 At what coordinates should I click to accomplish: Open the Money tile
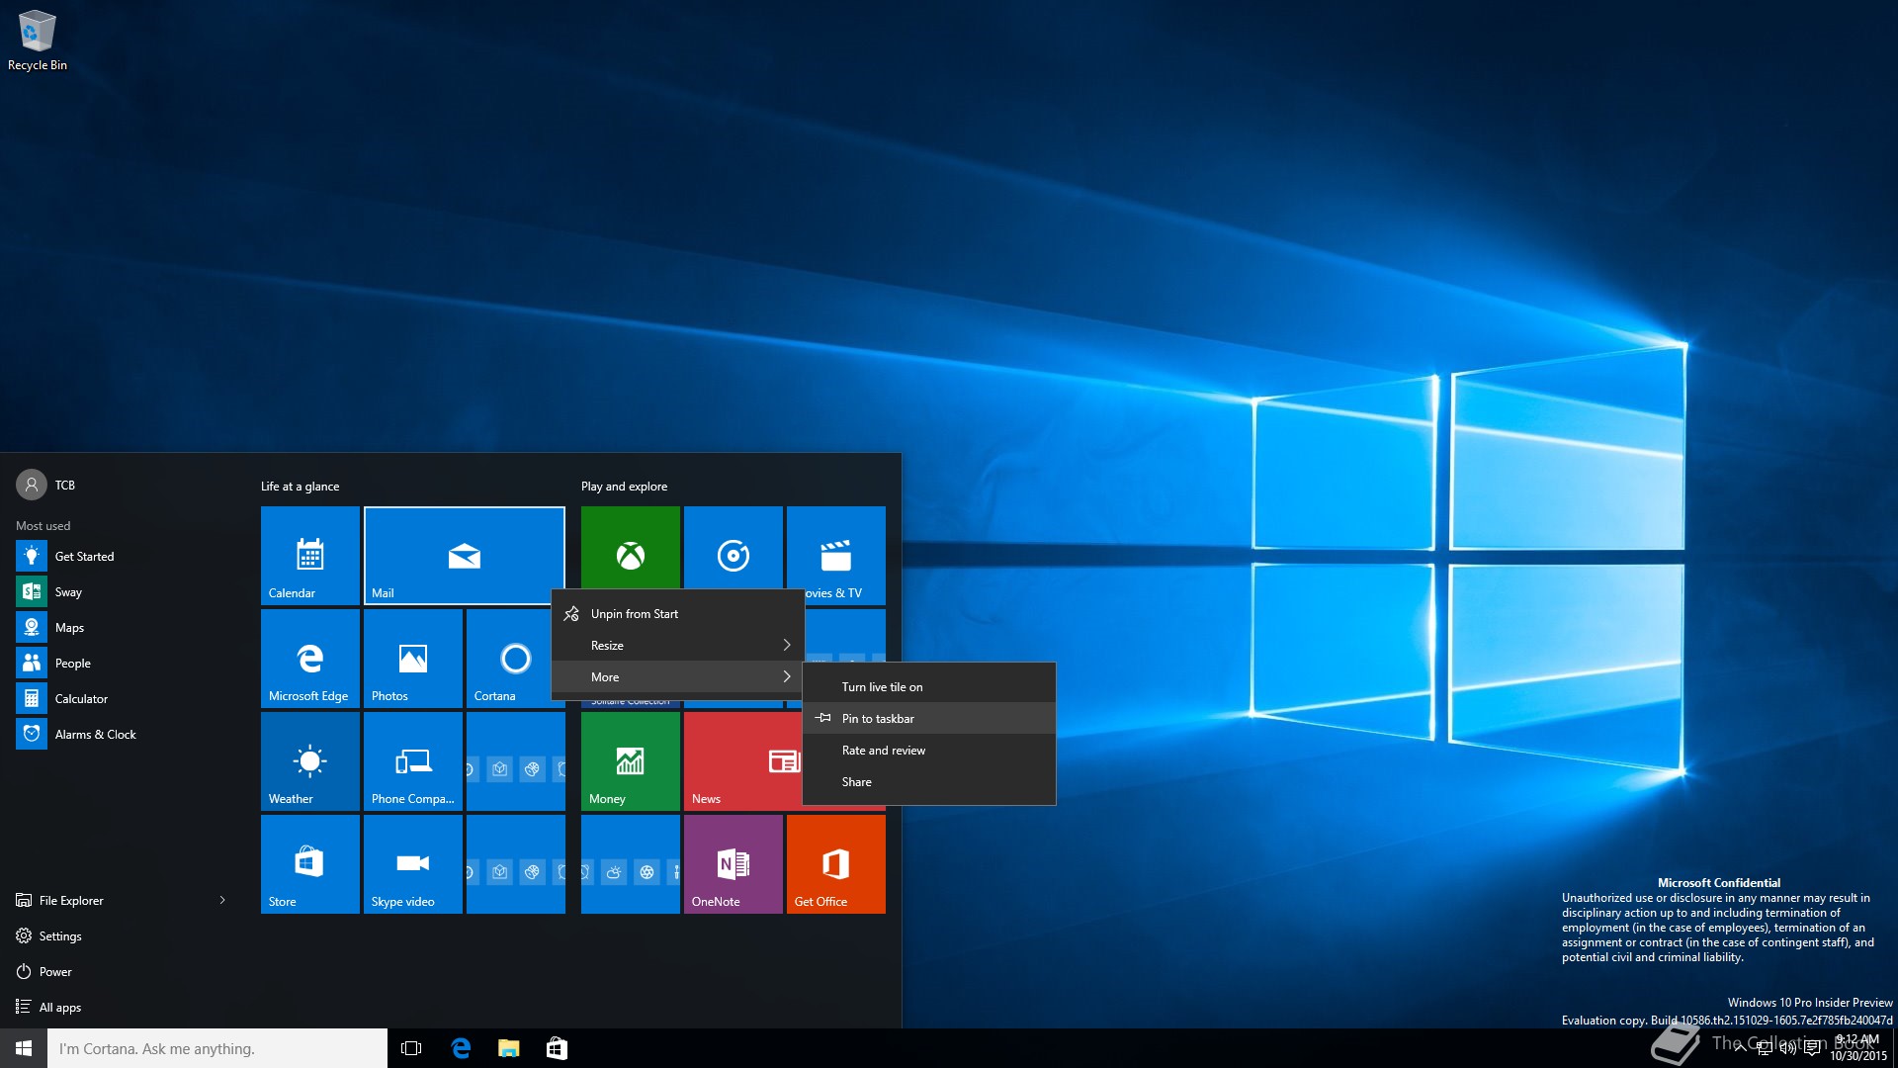pos(631,761)
